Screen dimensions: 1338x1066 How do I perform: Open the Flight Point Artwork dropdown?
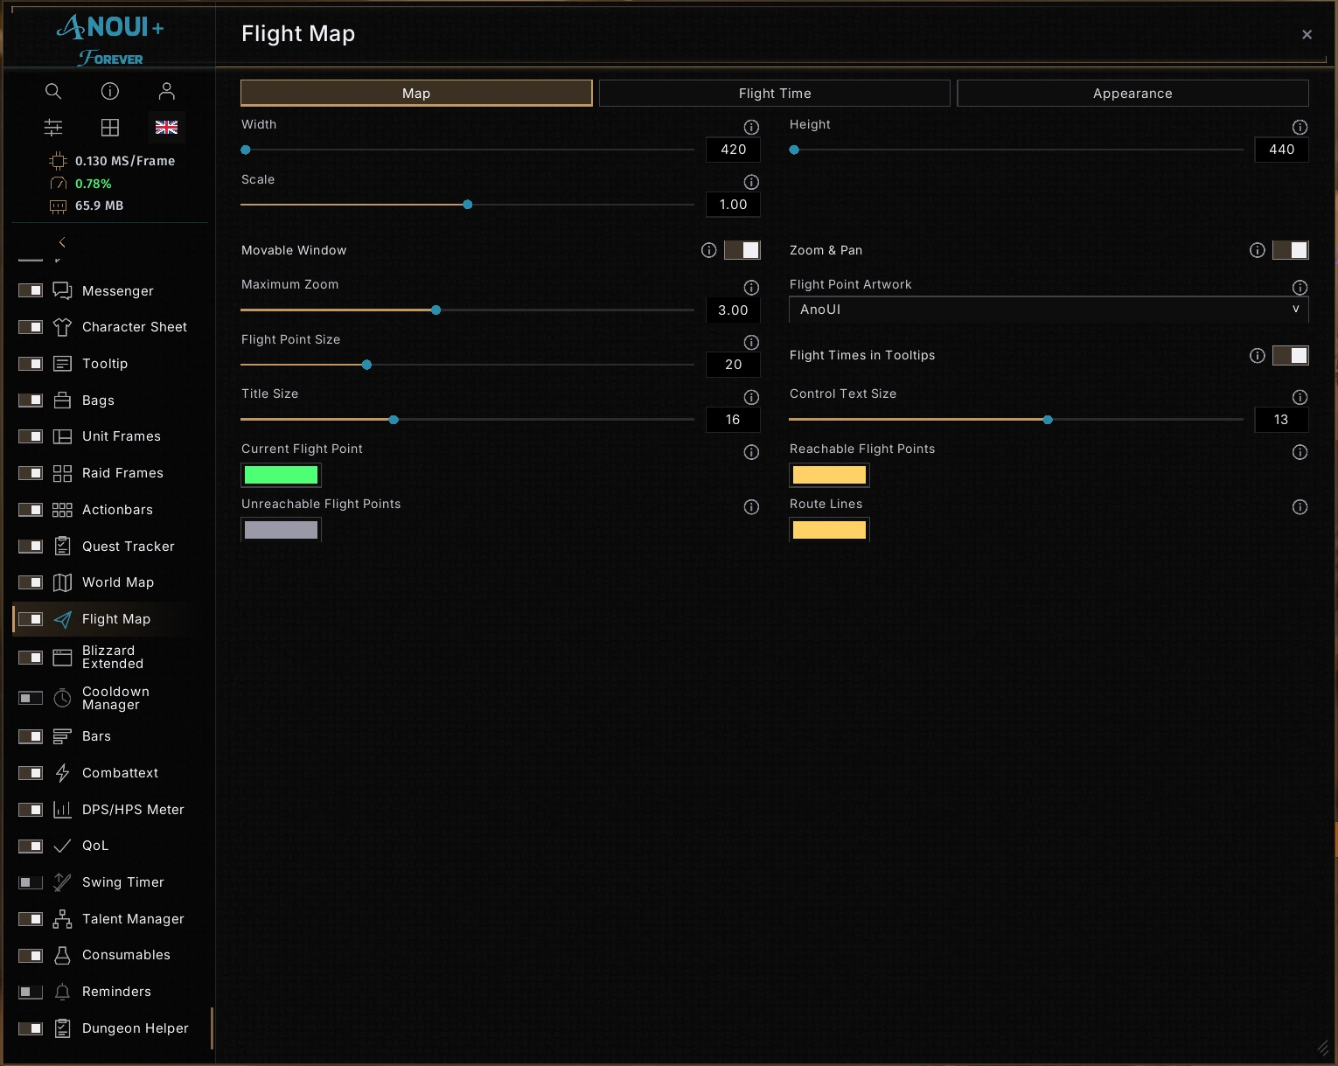pyautogui.click(x=1049, y=310)
